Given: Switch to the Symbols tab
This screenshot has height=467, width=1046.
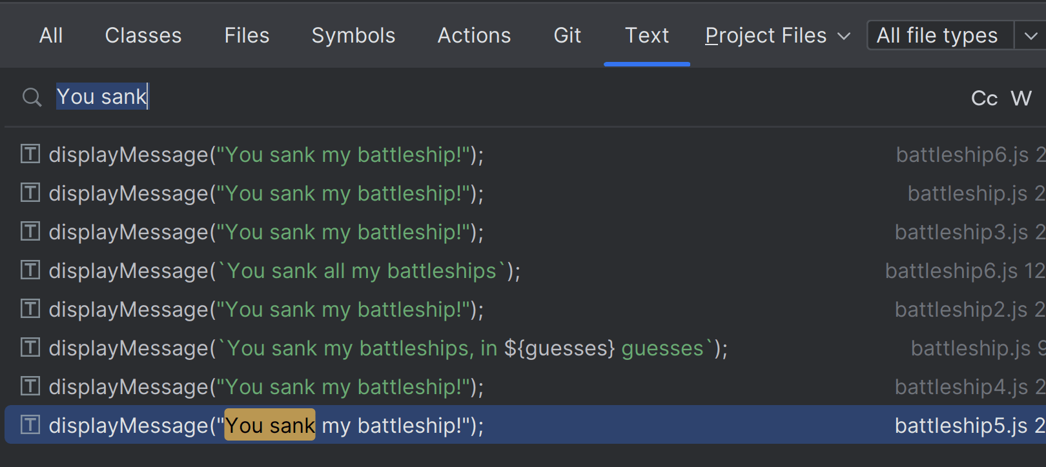Looking at the screenshot, I should (353, 35).
